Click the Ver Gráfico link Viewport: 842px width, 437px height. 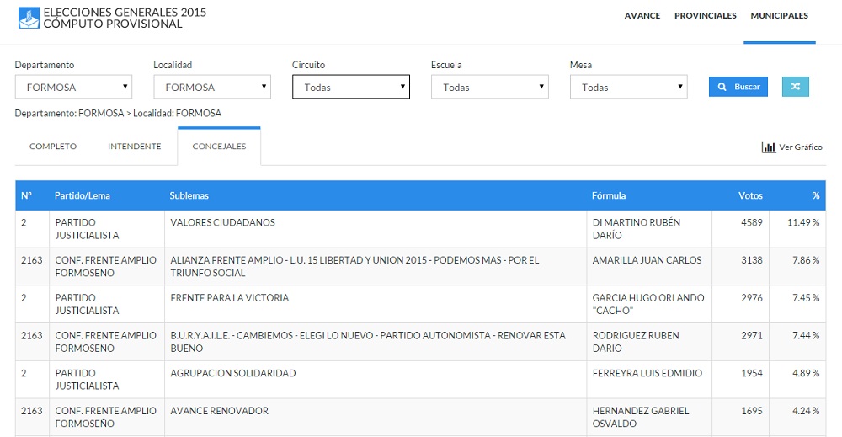click(801, 147)
